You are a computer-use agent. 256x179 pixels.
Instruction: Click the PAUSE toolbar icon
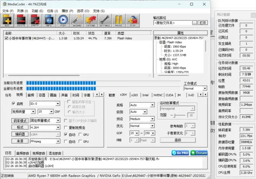coord(119,20)
